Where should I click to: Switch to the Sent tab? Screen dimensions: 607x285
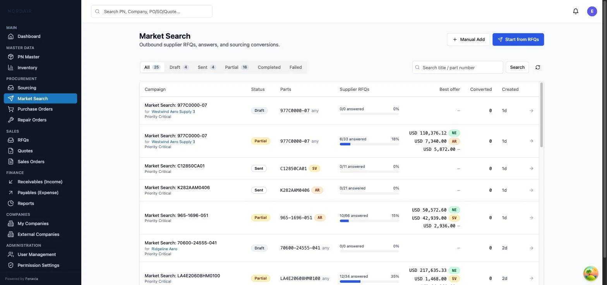click(x=207, y=67)
